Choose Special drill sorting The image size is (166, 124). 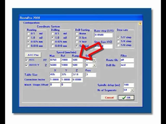(77, 46)
